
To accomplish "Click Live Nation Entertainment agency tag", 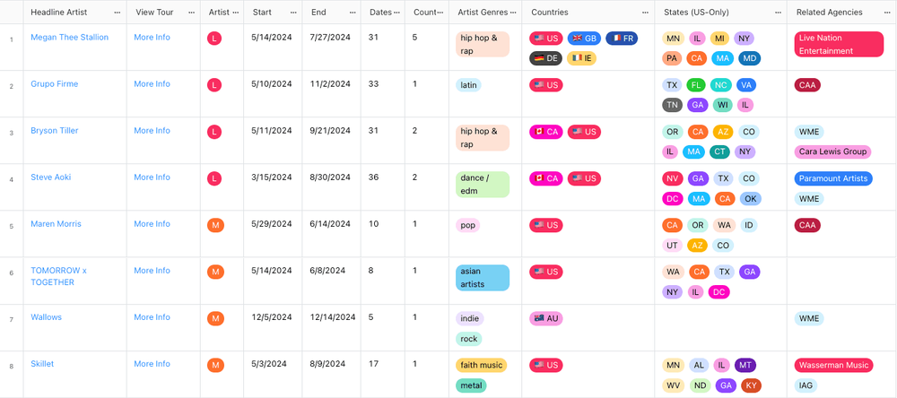I will [x=839, y=45].
